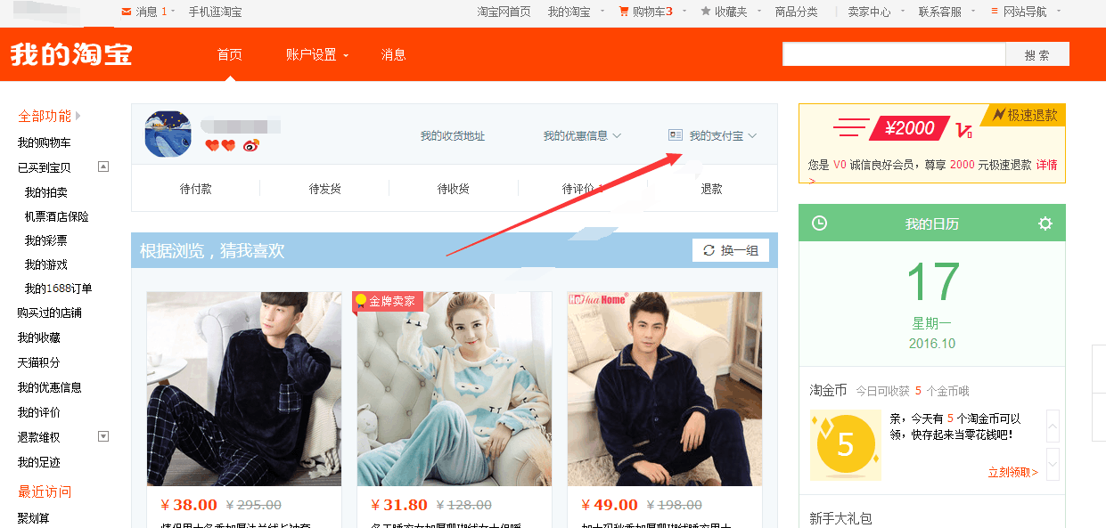
Task: Expand the 账户设置 dropdown in header
Action: coord(346,55)
